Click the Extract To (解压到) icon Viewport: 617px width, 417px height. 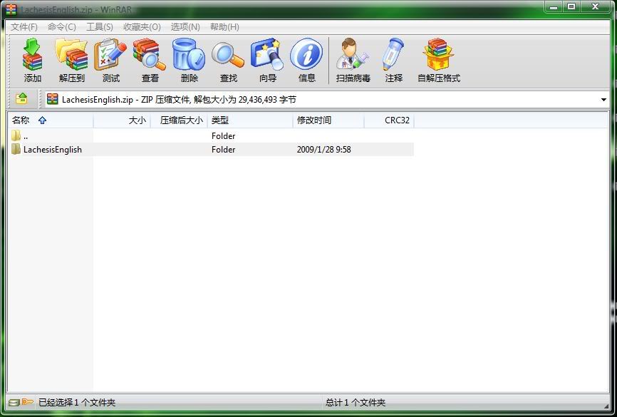(72, 60)
